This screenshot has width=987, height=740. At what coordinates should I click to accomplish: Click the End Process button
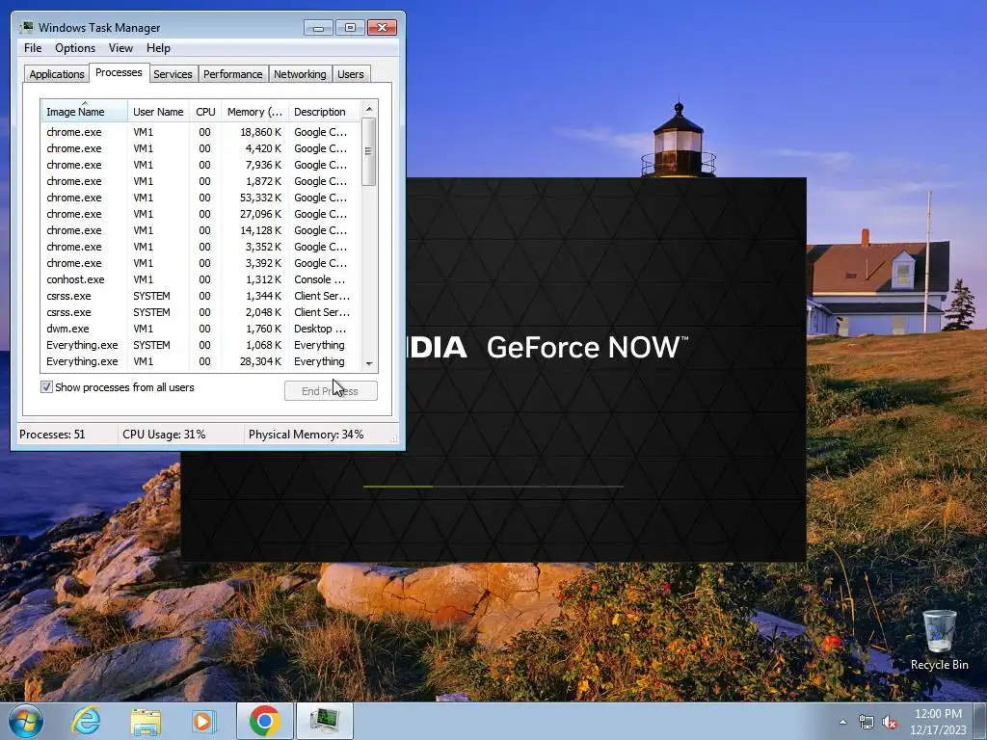[x=331, y=391]
